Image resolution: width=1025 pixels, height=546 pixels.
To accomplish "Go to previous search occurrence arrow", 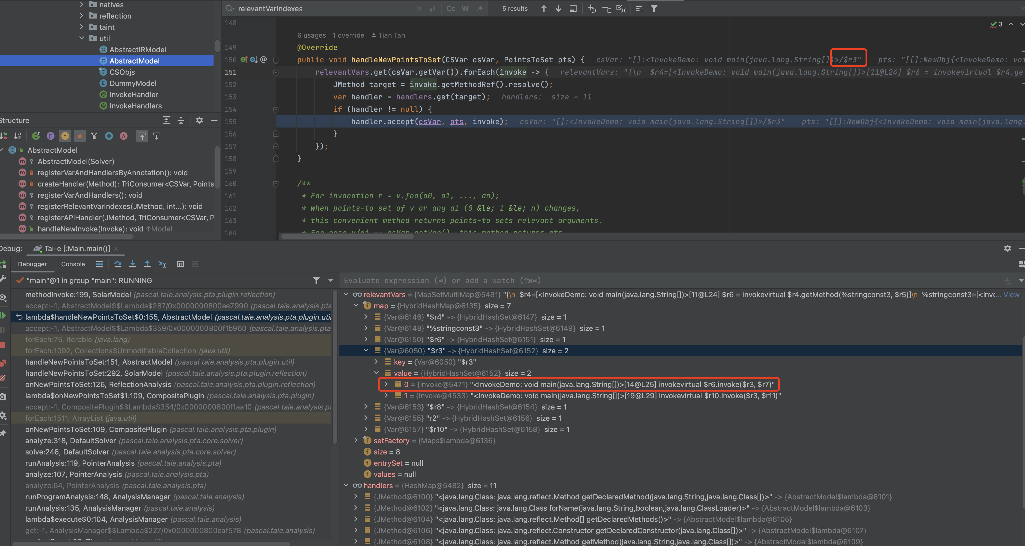I will click(543, 9).
